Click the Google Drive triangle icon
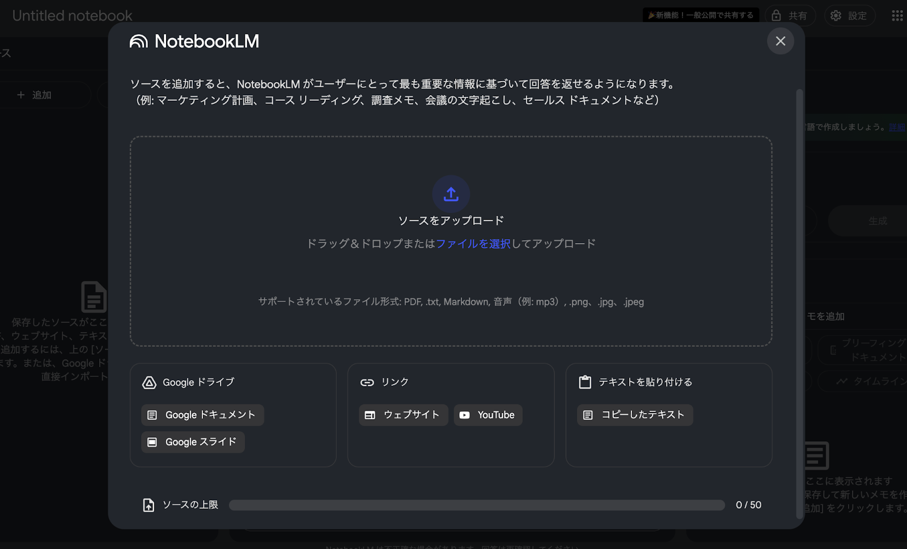Viewport: 907px width, 549px height. 149,382
